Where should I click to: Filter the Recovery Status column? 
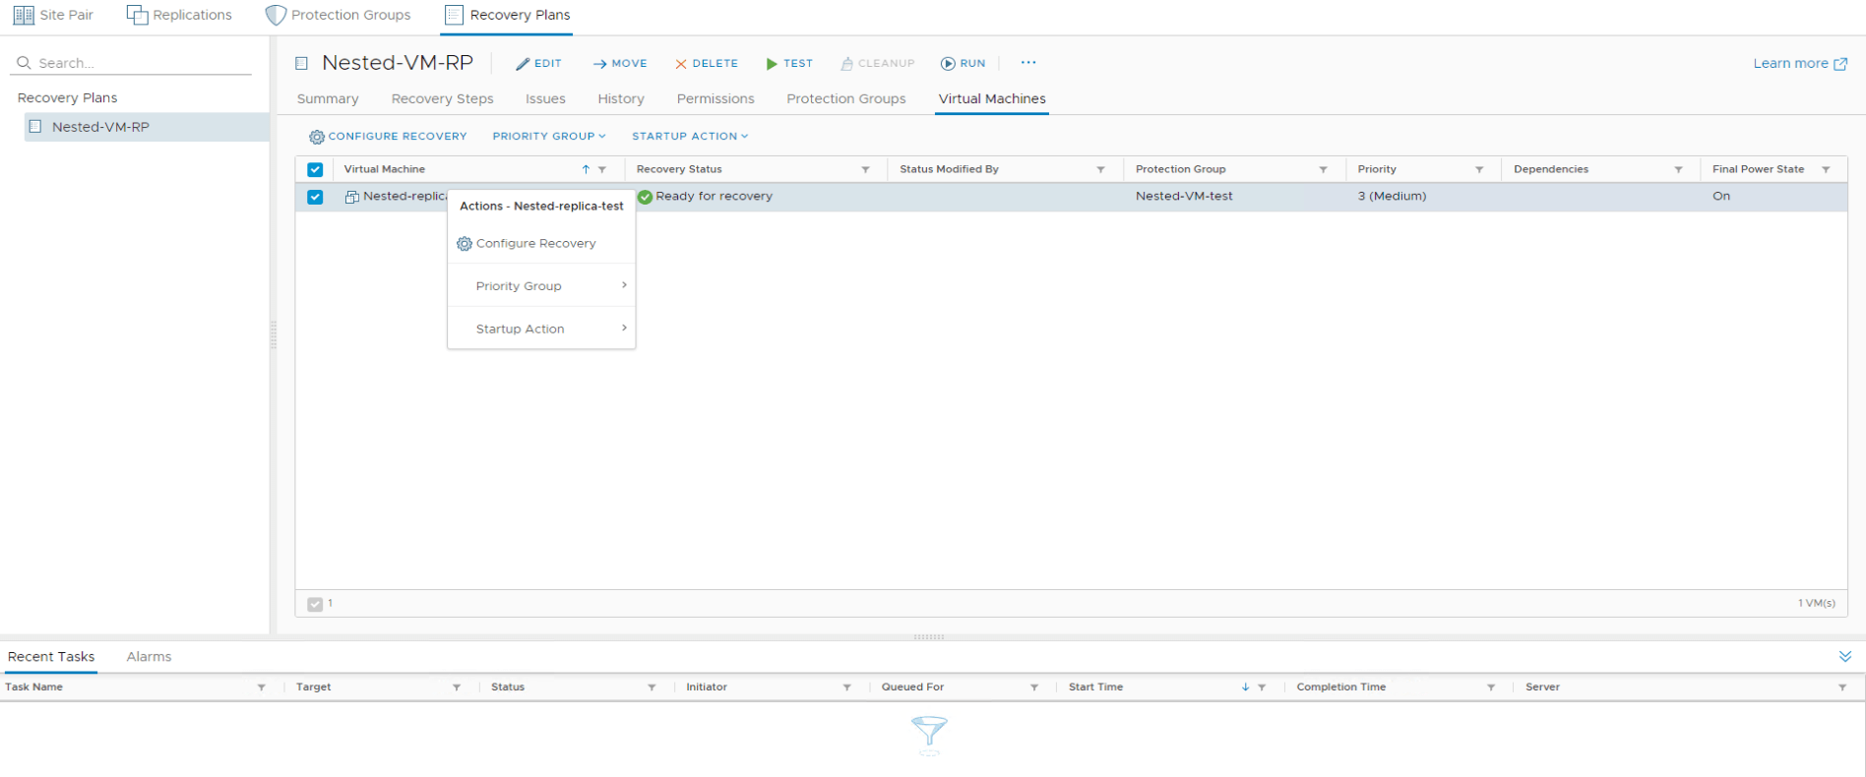865,170
